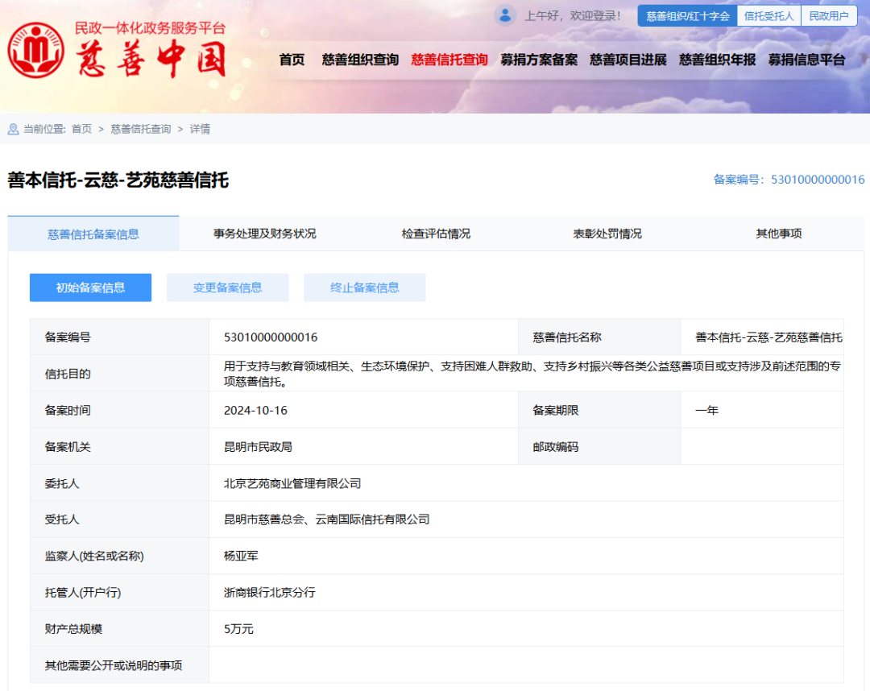Click 监察人 value 杨亚军
This screenshot has width=870, height=691.
click(241, 556)
